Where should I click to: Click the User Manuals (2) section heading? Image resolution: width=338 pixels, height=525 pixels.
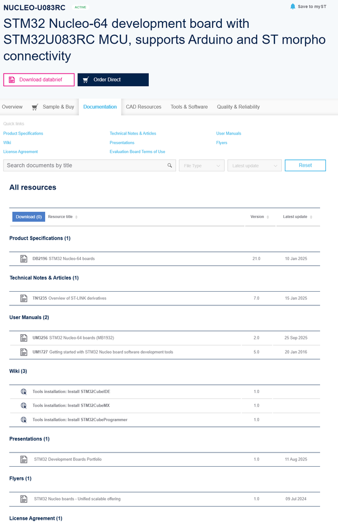pos(29,317)
